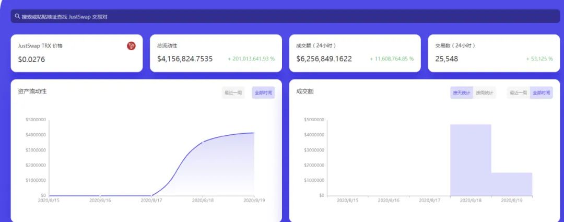
Task: Click the +201,013,641.93 % liquidity change
Action: (251, 59)
